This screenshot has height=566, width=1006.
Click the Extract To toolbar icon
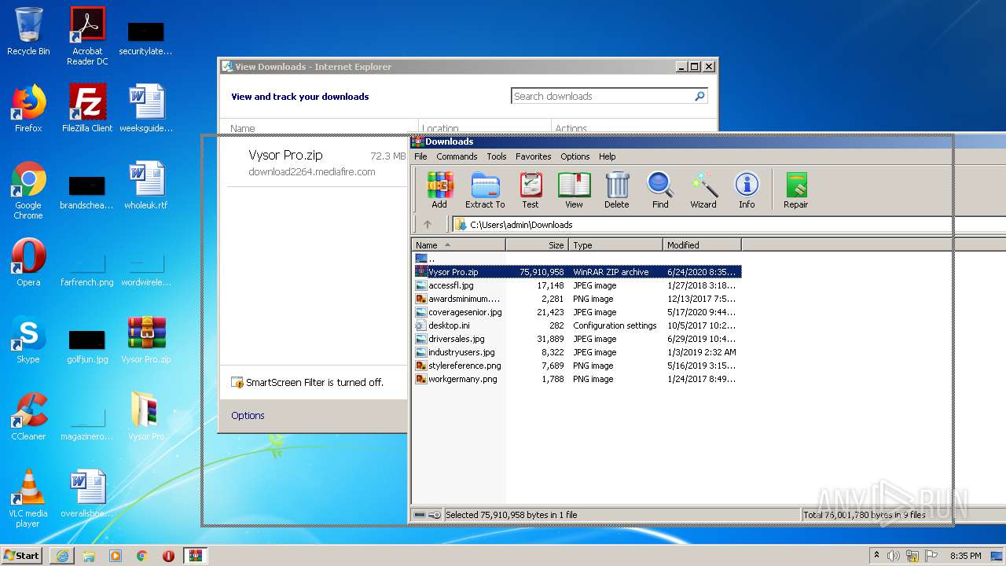tap(485, 190)
